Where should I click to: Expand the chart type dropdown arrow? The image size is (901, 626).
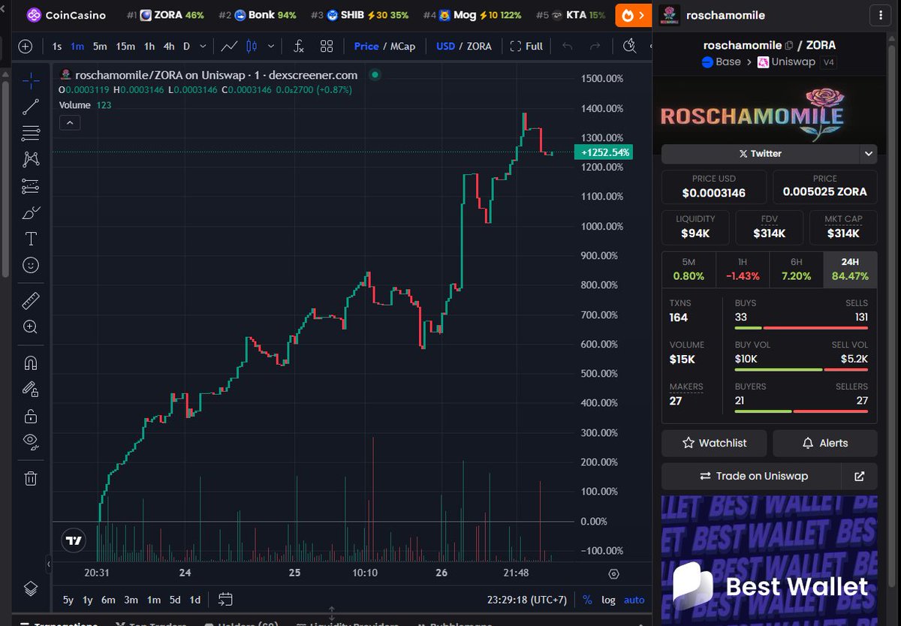(270, 47)
